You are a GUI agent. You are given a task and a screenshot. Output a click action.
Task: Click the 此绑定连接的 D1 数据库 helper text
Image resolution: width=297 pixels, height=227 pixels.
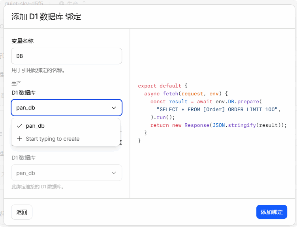point(38,187)
